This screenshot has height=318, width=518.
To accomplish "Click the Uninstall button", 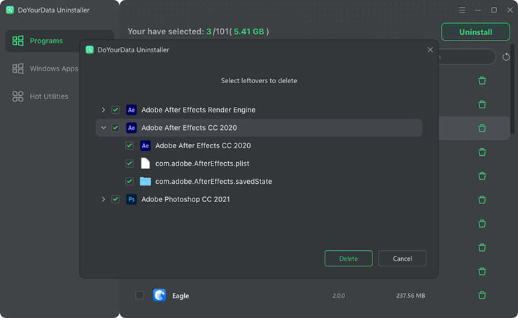I will click(x=475, y=32).
